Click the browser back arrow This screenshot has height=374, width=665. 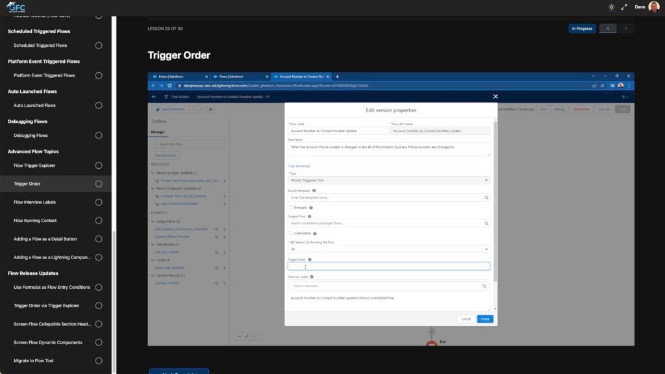tap(153, 86)
